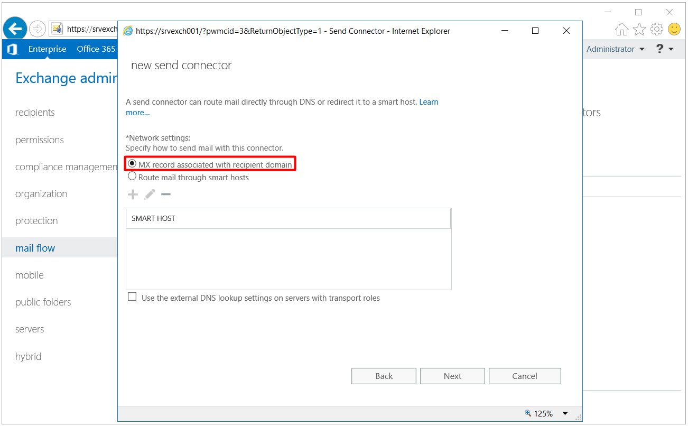Viewport: 688px width, 426px height.
Task: Follow the Learn more link
Action: click(x=429, y=102)
